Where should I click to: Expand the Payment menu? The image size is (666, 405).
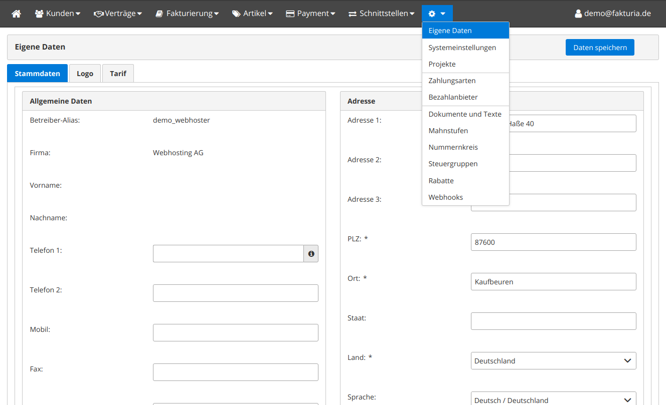[x=310, y=14]
